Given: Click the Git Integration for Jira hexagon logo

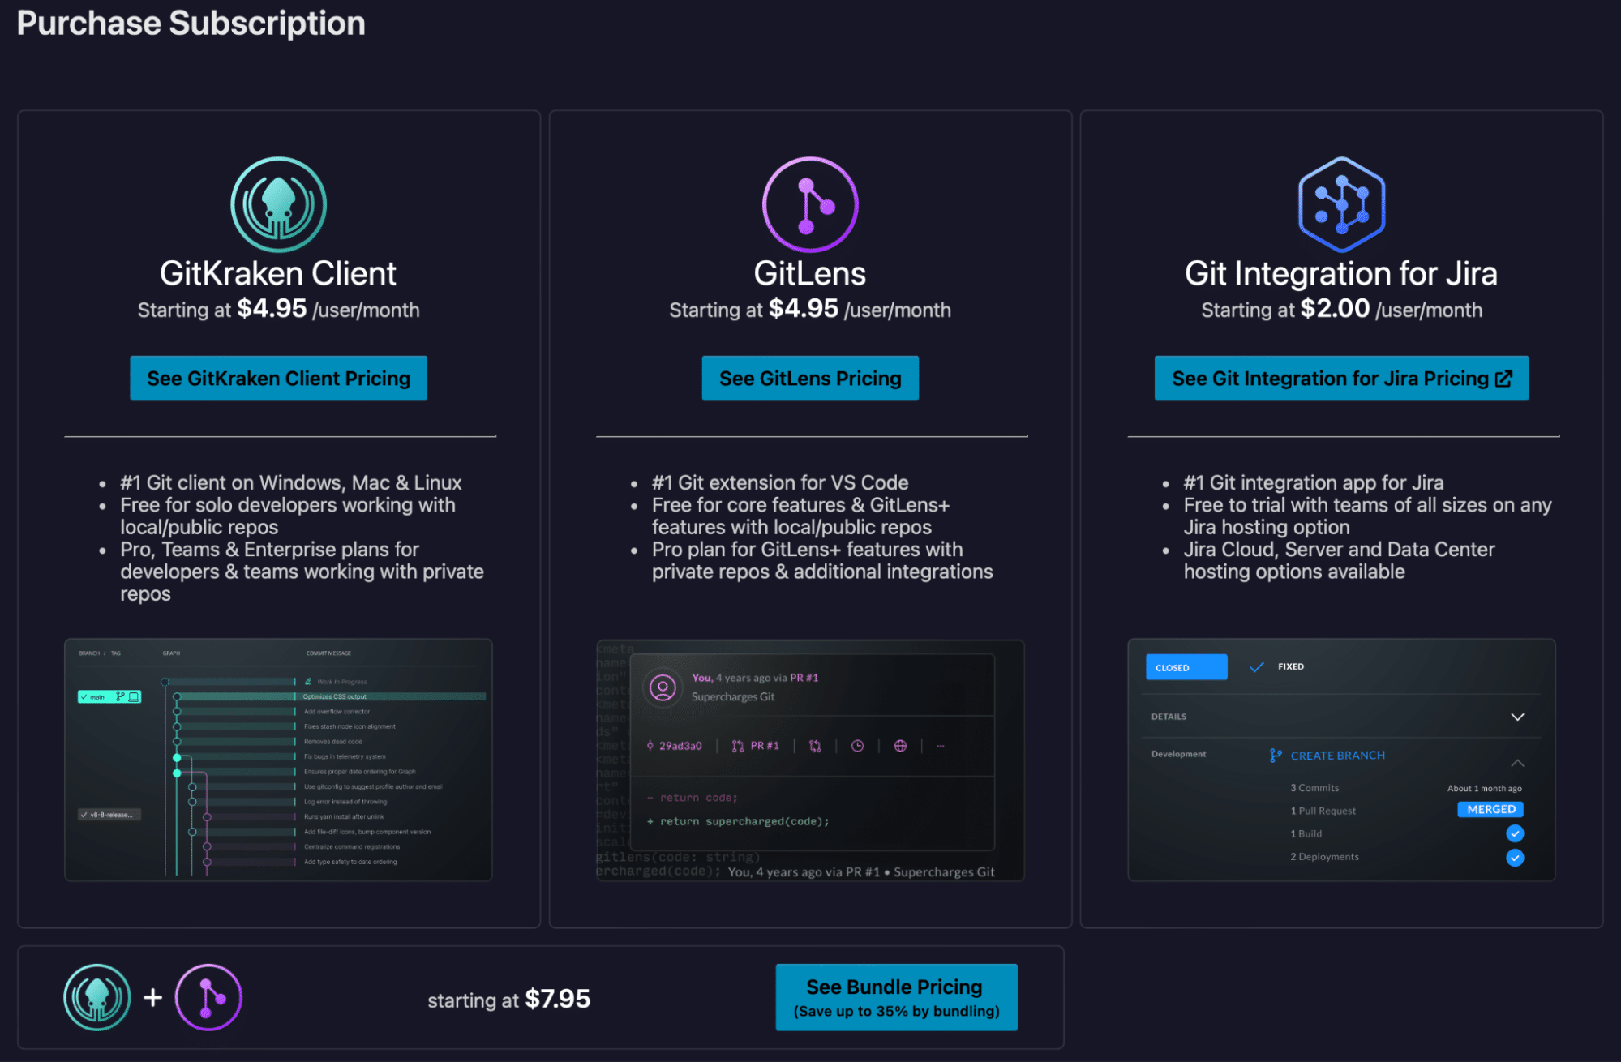Looking at the screenshot, I should coord(1341,204).
